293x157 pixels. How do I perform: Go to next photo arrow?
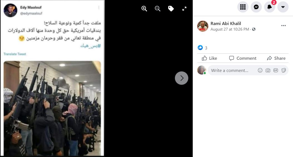coord(181,78)
